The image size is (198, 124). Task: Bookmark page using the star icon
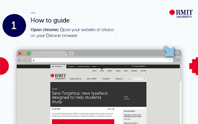[170, 60]
